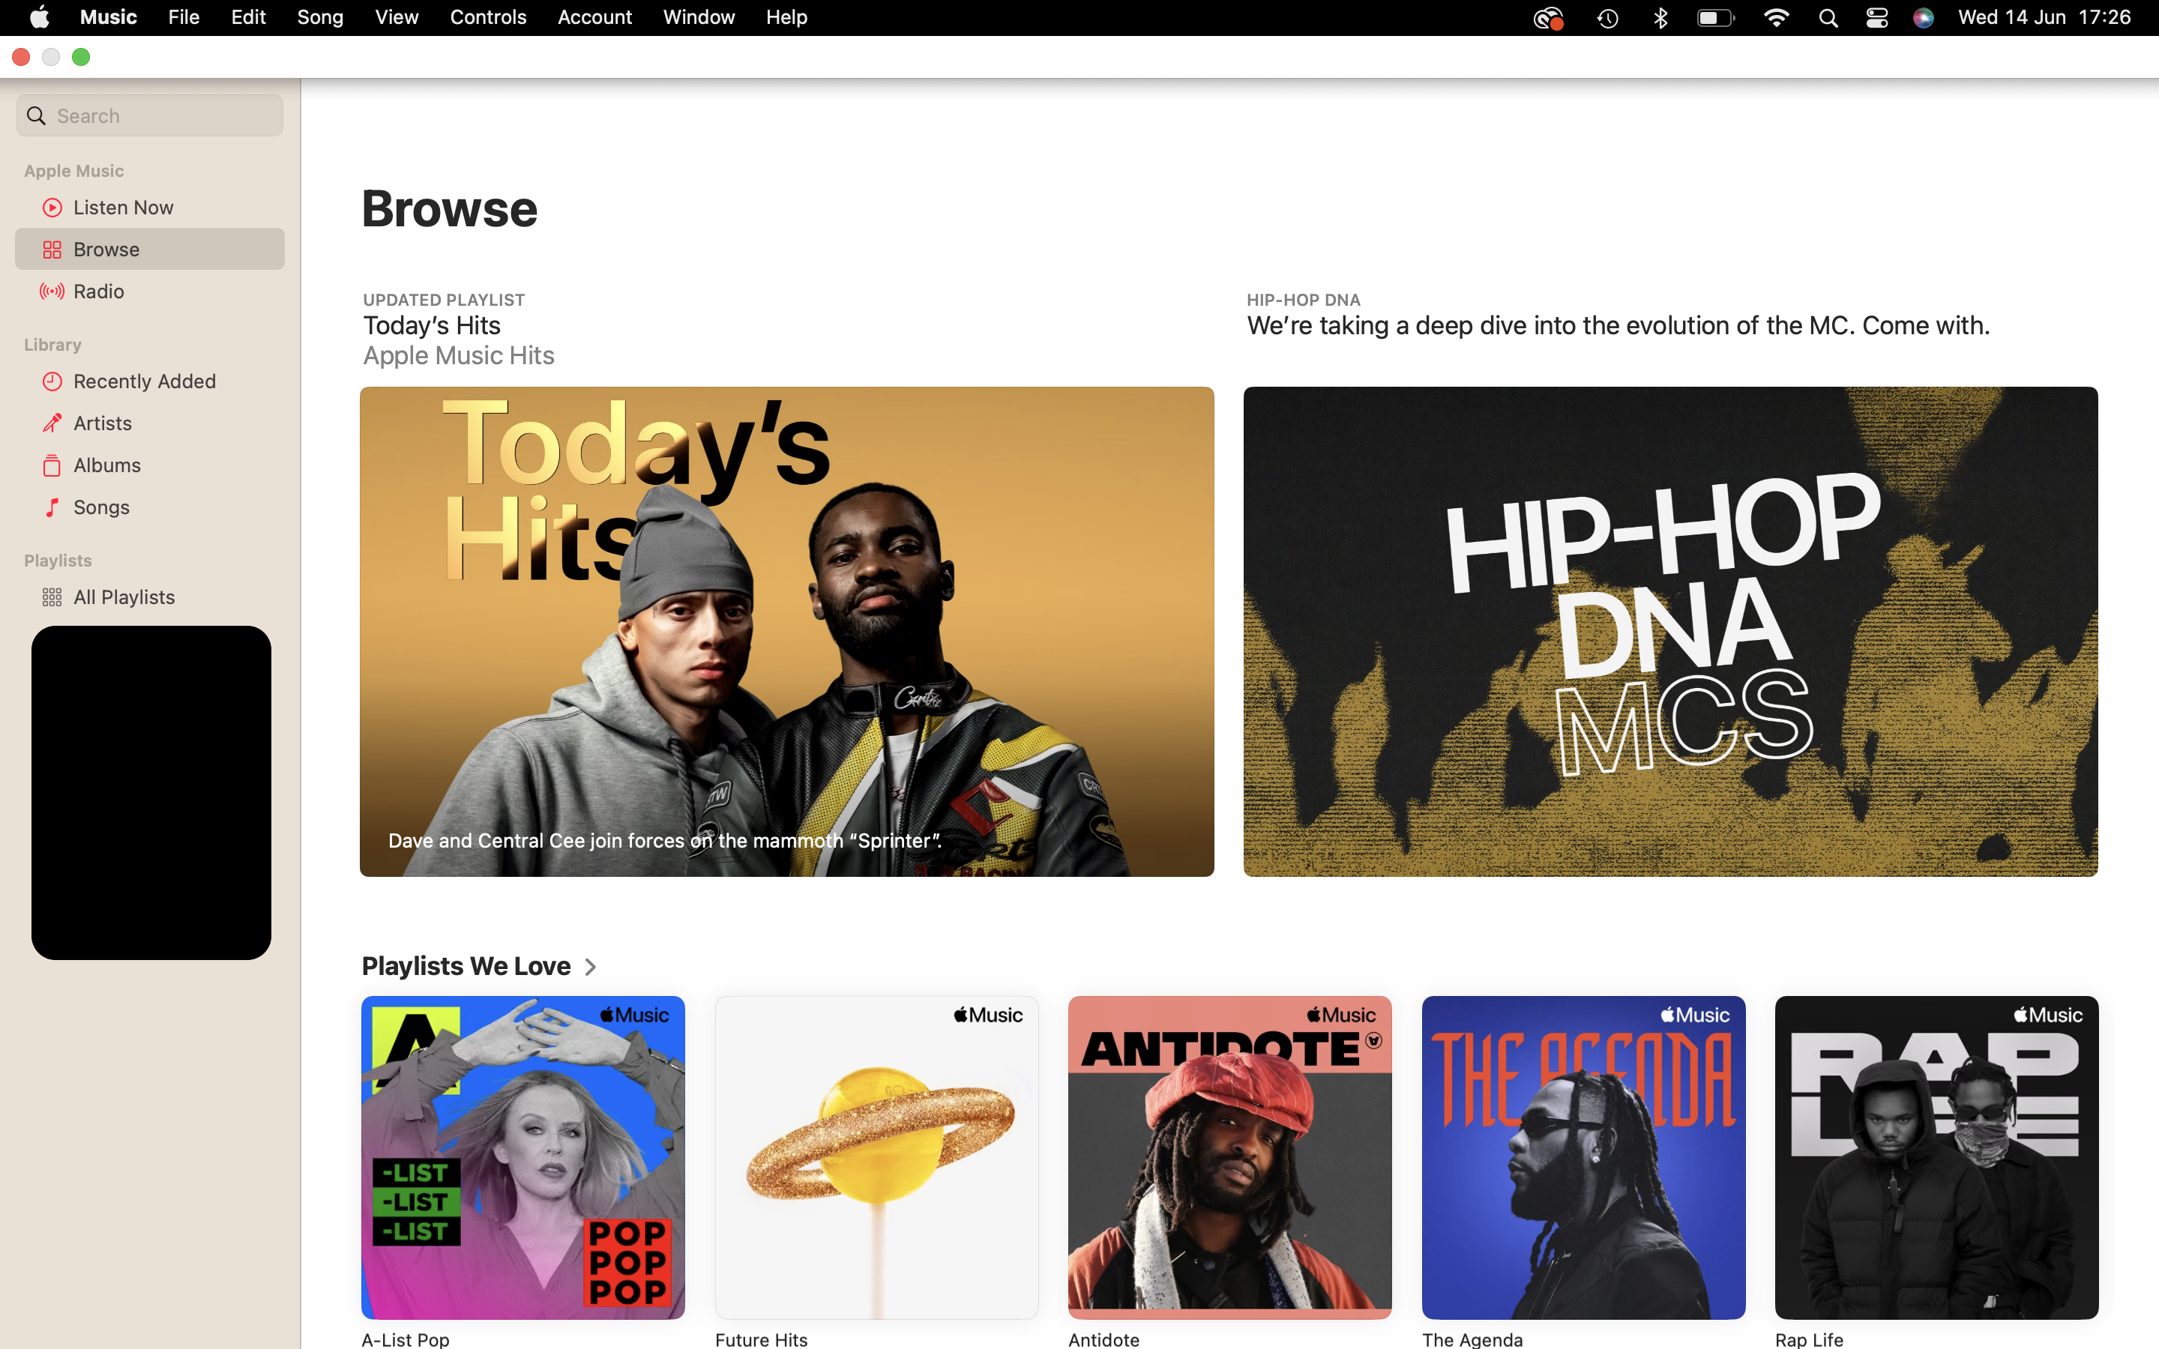
Task: Click the Artists microphone icon
Action: click(52, 423)
